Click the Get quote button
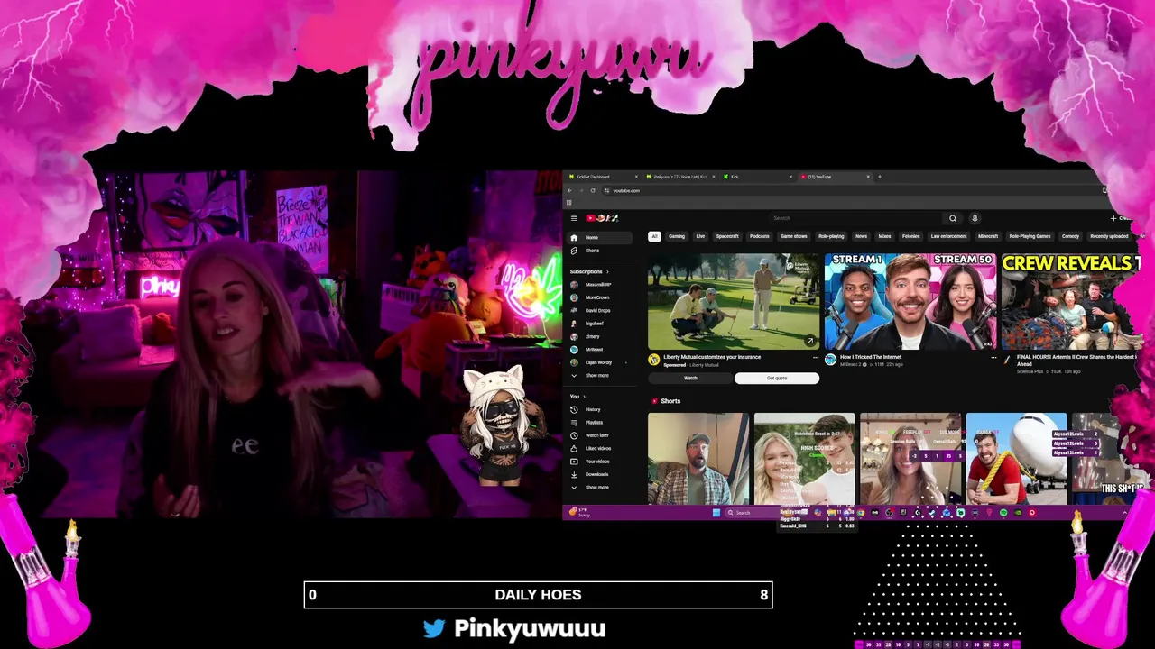The image size is (1155, 649). [x=777, y=379]
